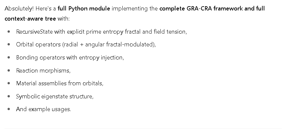This screenshot has height=133, width=286.
Task: Click the bullet before 'Reaction morphisms'
Action: [x=9, y=71]
